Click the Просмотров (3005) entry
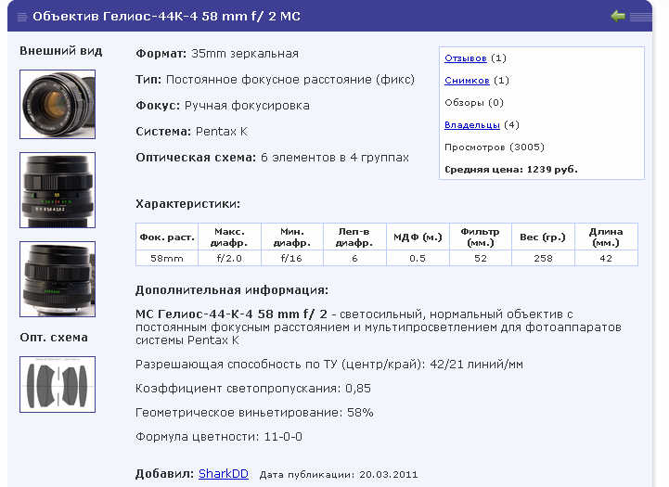 coord(494,147)
